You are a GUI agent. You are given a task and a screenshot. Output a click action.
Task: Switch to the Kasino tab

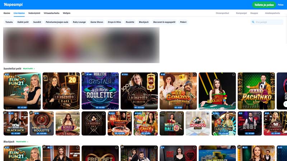(x=7, y=13)
